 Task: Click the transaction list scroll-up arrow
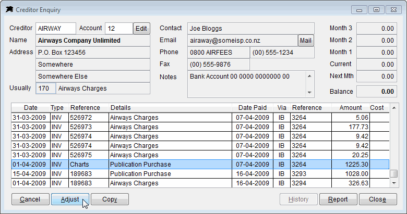(394, 108)
